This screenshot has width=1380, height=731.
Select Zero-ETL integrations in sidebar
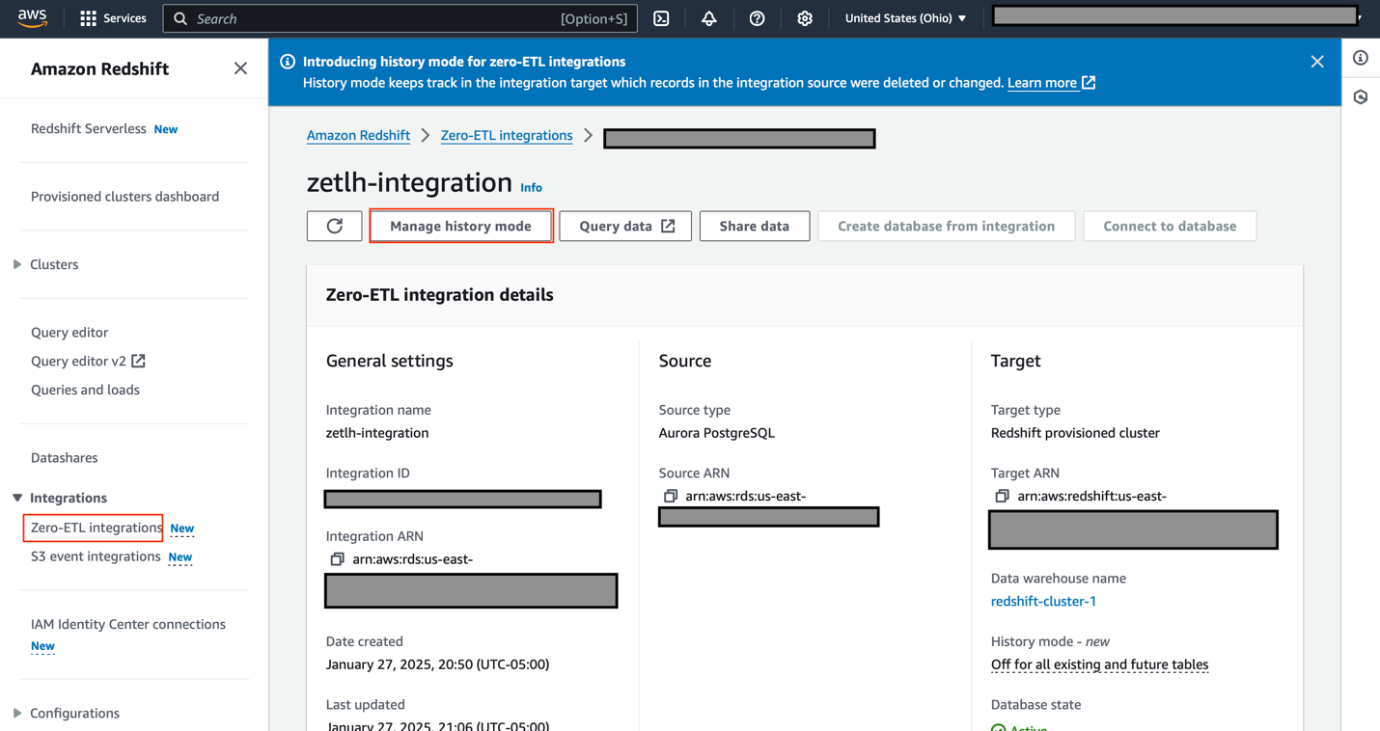click(x=97, y=528)
